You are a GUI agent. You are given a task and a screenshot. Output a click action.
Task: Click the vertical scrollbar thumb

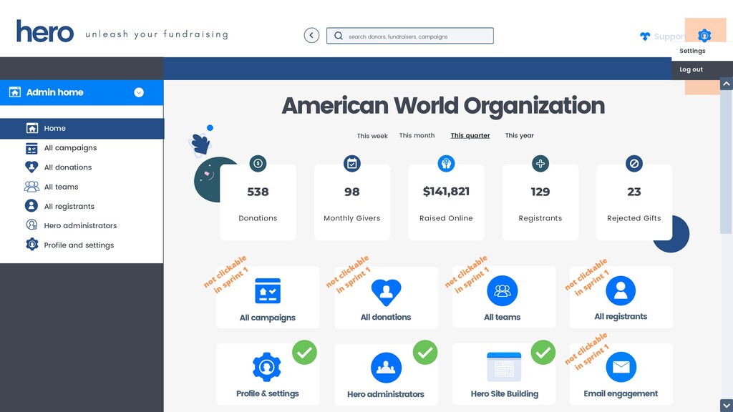pos(726,162)
